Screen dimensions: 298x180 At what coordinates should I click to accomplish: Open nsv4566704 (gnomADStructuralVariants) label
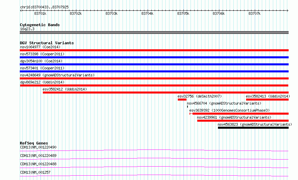[224, 103]
